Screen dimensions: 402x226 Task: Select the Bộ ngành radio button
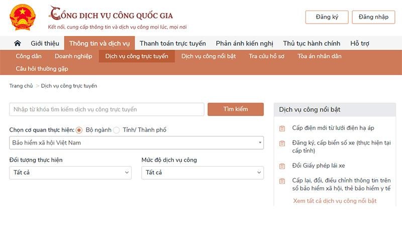coord(79,130)
